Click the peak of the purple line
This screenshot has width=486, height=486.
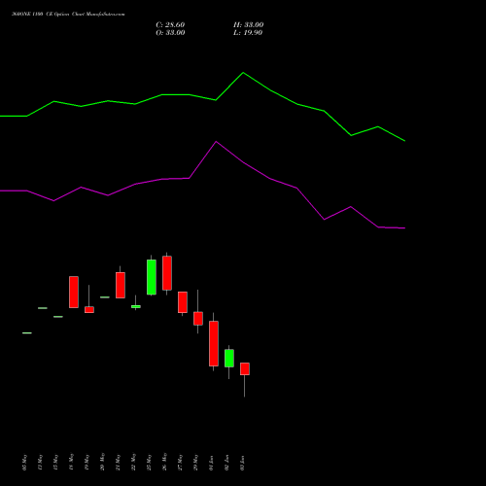(x=216, y=142)
